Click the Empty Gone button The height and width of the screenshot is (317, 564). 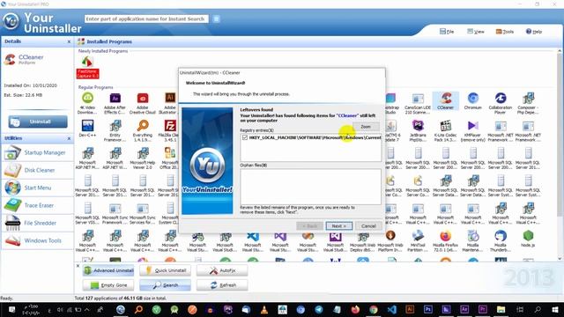108,285
